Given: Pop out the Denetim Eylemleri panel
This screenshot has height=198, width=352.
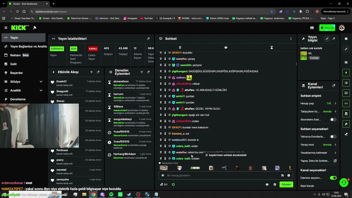Looking at the screenshot, I should [x=148, y=72].
